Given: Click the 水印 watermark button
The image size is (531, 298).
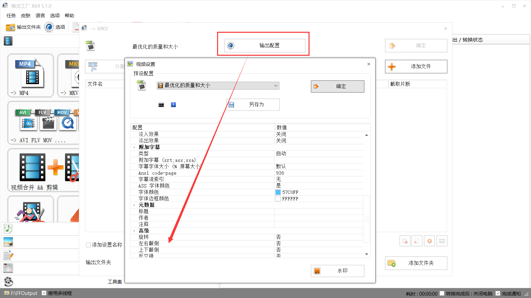Looking at the screenshot, I should coord(338,271).
